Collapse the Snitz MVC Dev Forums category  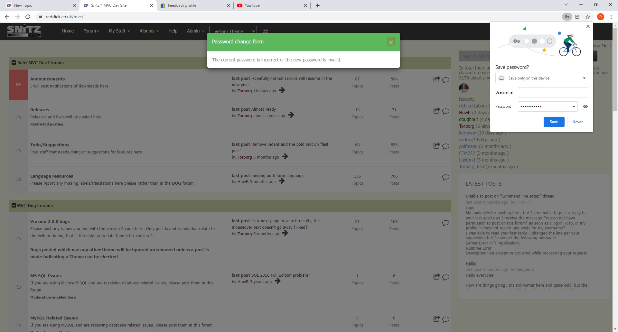(x=14, y=63)
